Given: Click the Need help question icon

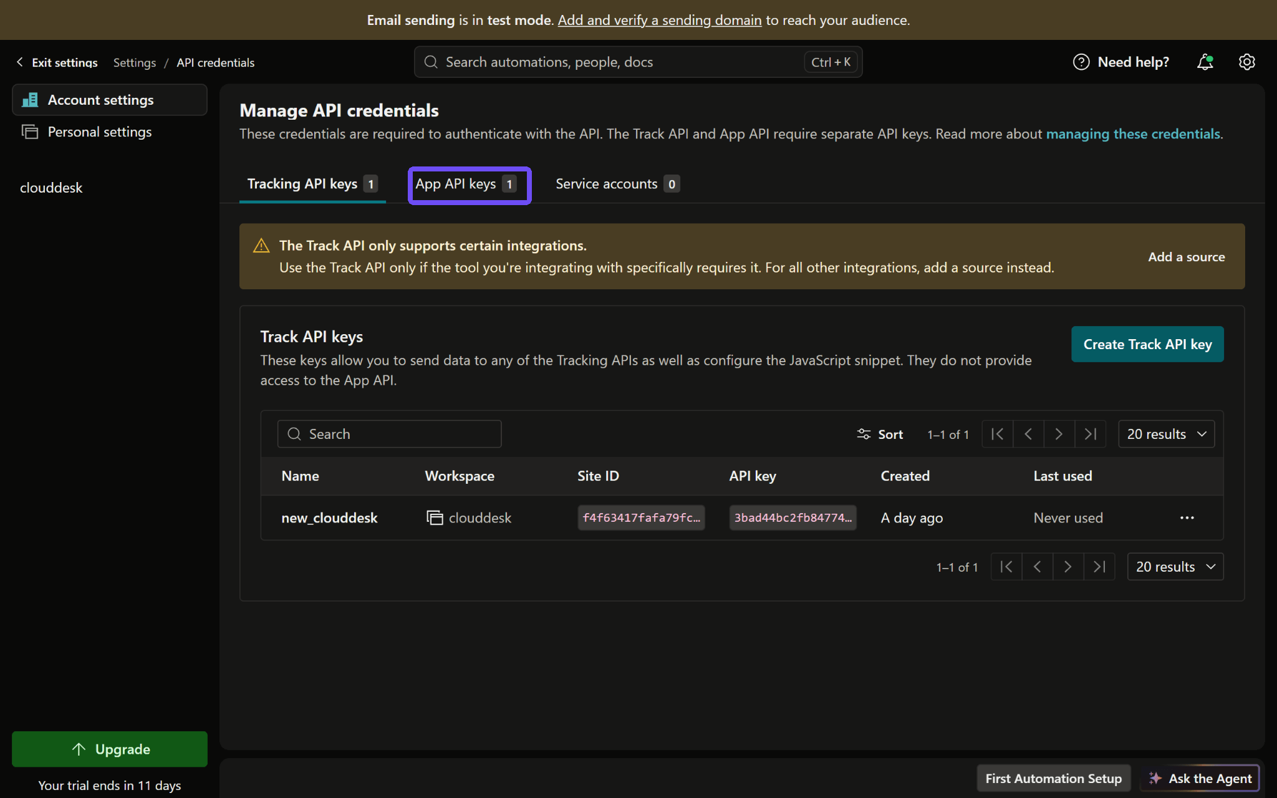Looking at the screenshot, I should (x=1081, y=62).
